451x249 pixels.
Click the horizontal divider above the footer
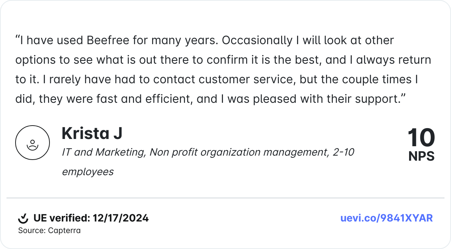225,198
